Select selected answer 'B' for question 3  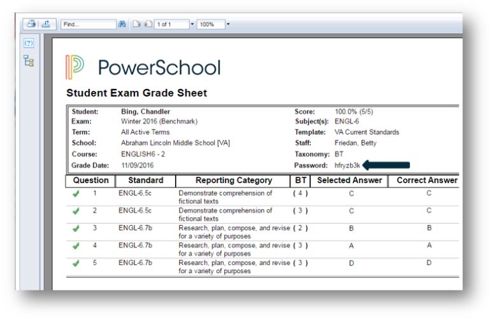pos(351,228)
